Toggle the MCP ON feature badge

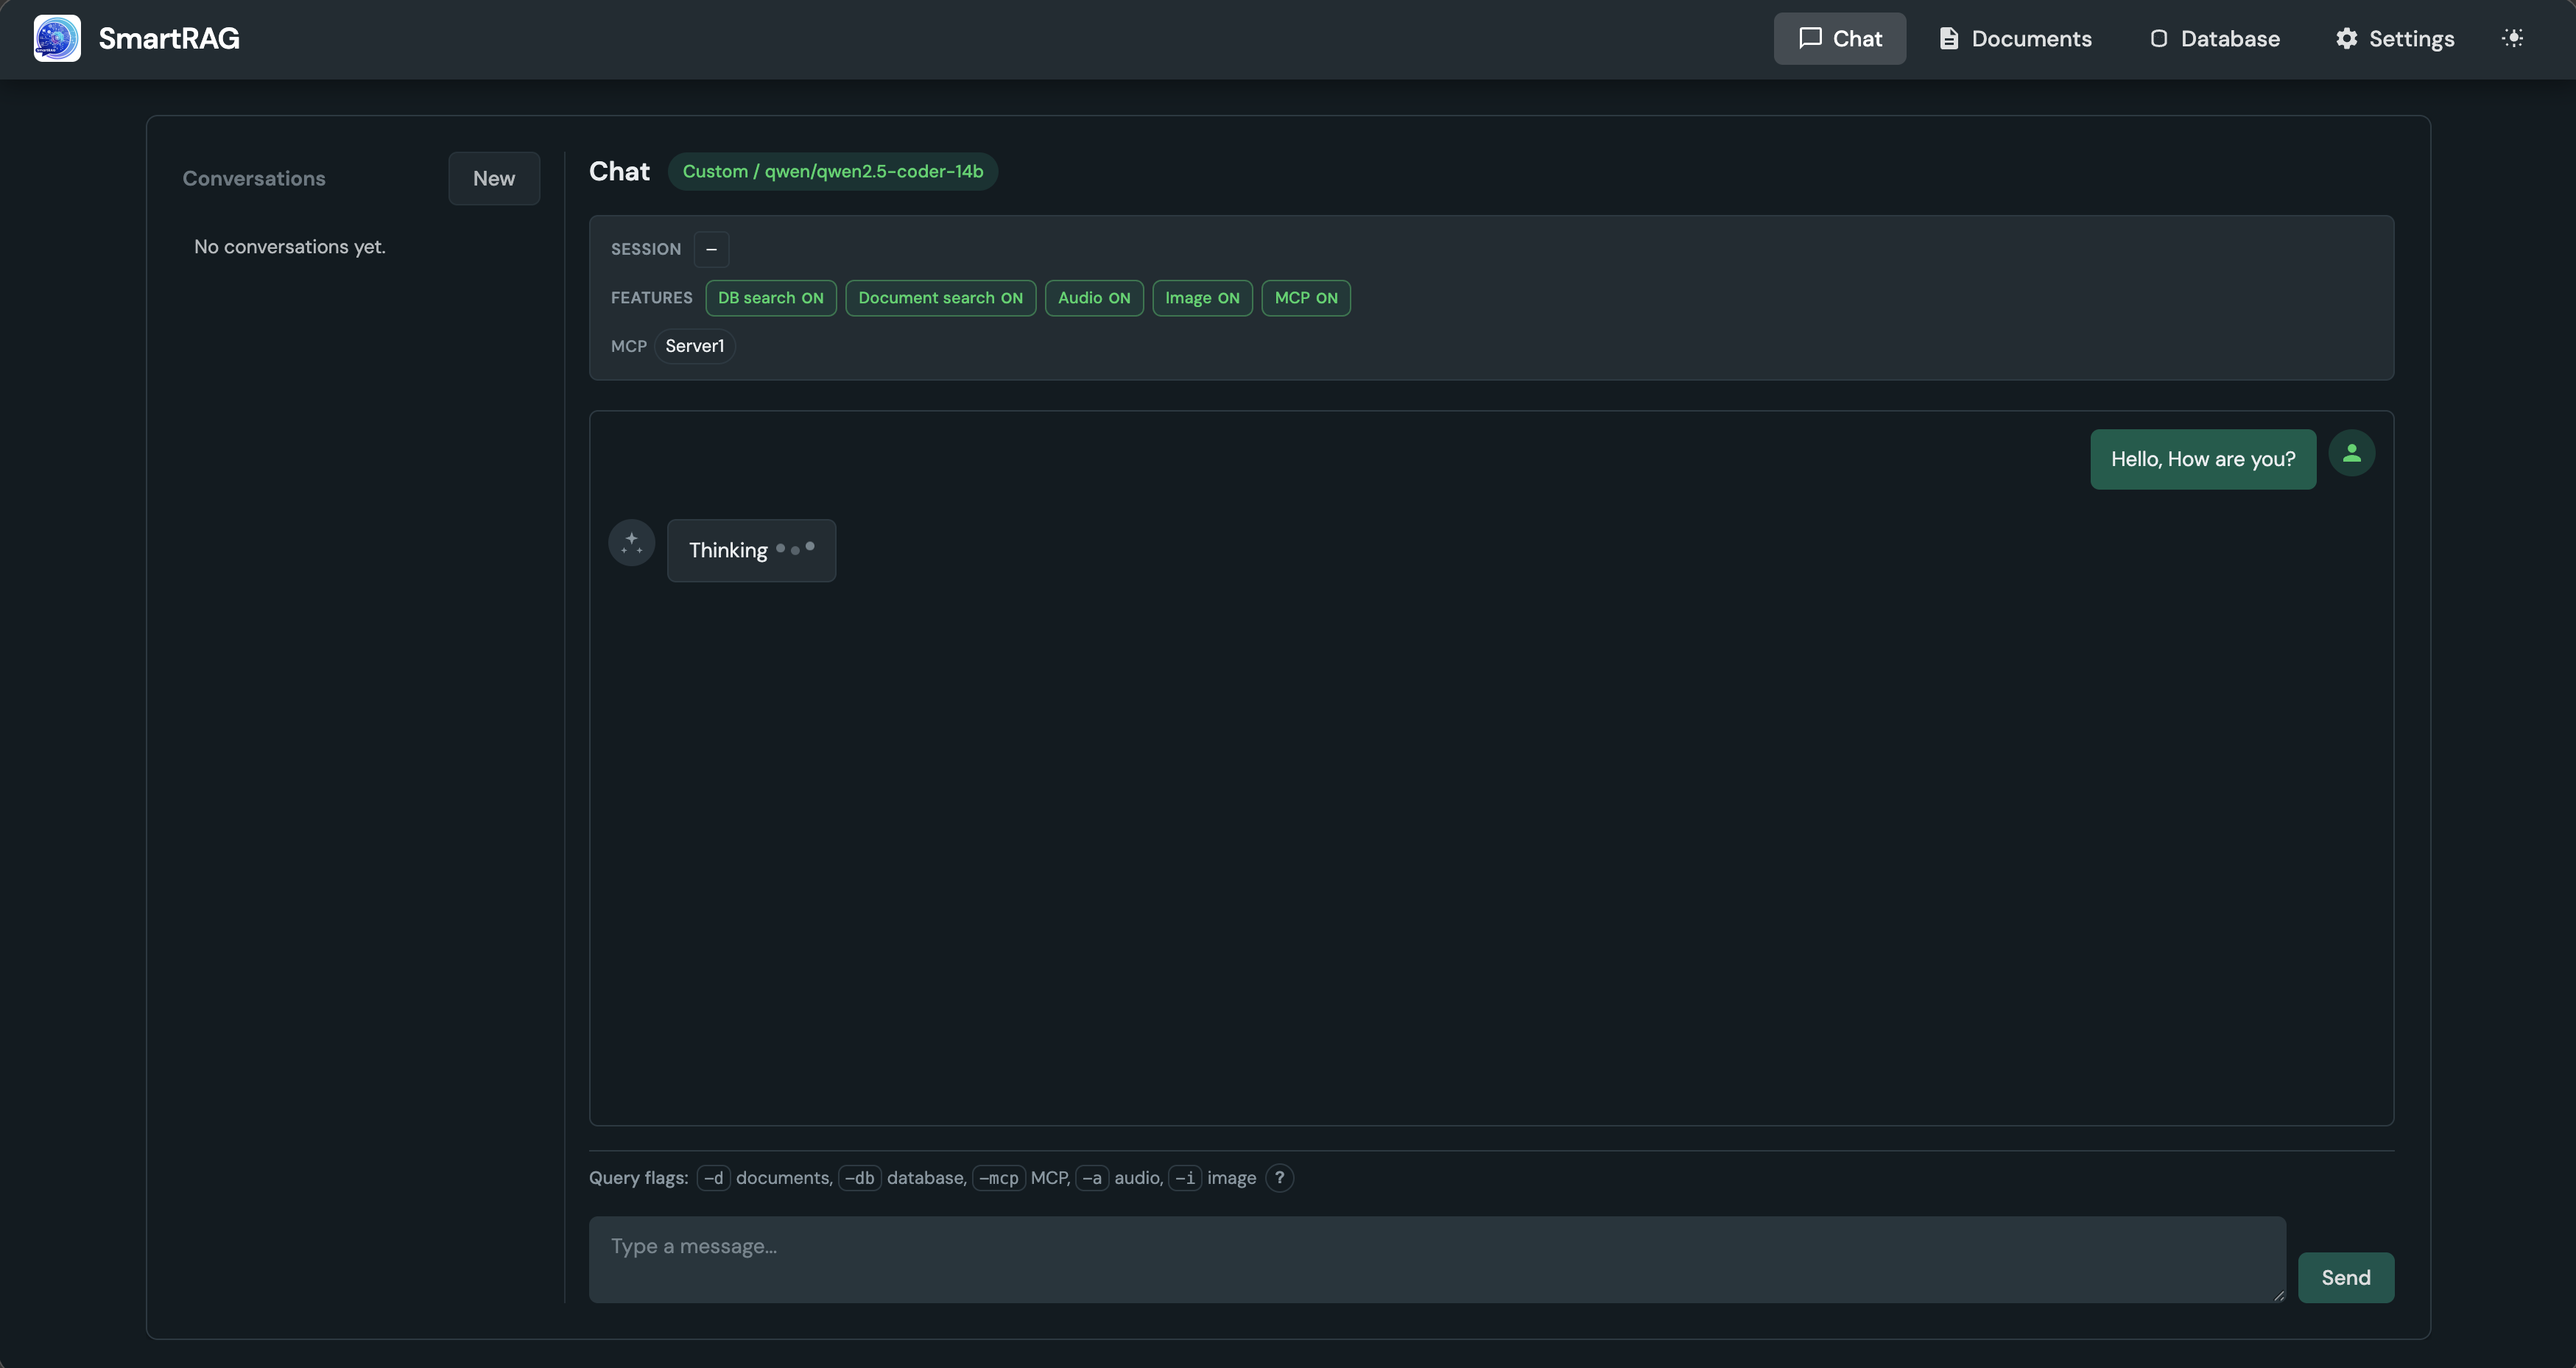coord(1306,298)
